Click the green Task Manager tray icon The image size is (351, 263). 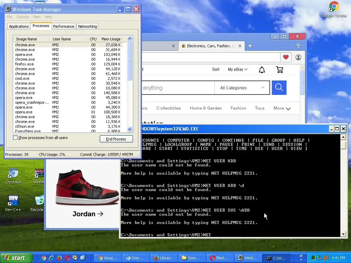[x=313, y=258]
